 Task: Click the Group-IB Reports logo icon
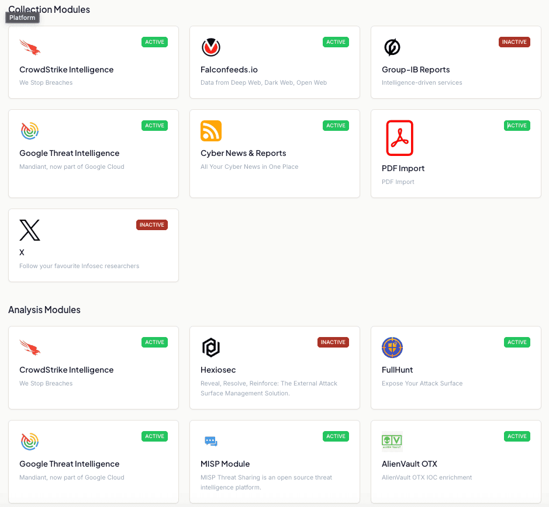(392, 47)
